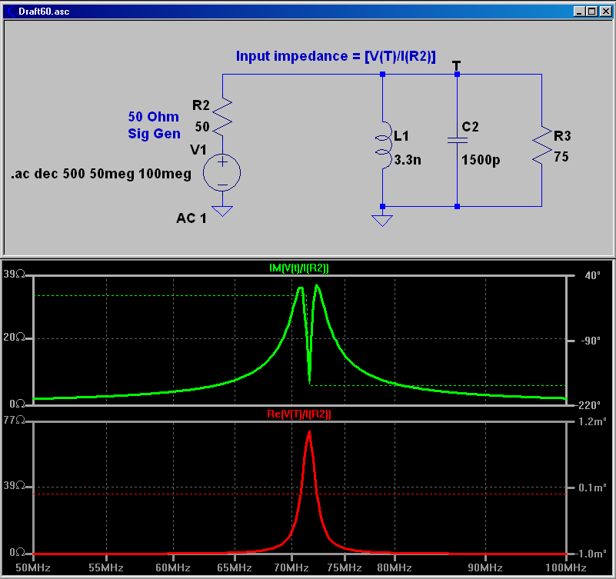Select the C2 capacitor symbol
616x579 pixels.
[x=458, y=140]
